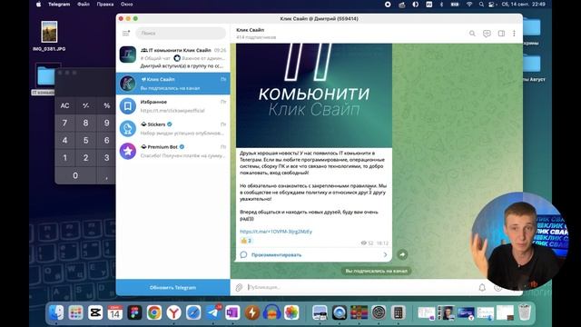The image size is (581, 327).
Task: Open the three-dot more options menu
Action: pyautogui.click(x=514, y=34)
